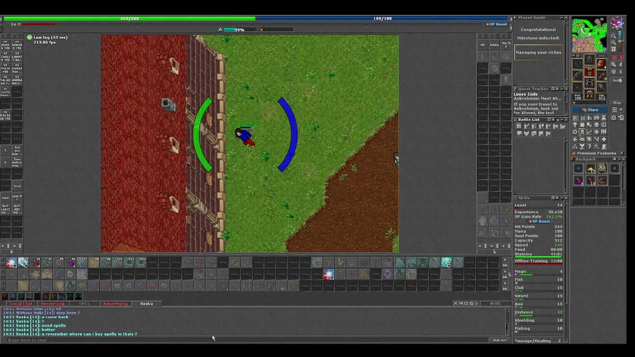The height and width of the screenshot is (357, 635).
Task: Click the Distance skill row
Action: (539, 313)
